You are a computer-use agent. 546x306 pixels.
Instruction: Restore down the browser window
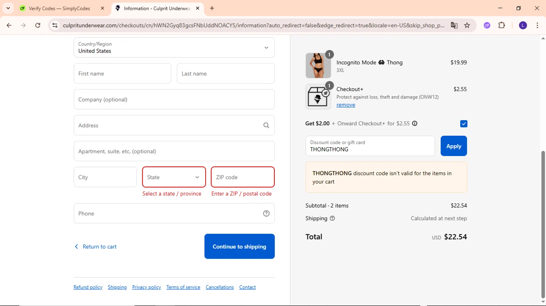(518, 8)
